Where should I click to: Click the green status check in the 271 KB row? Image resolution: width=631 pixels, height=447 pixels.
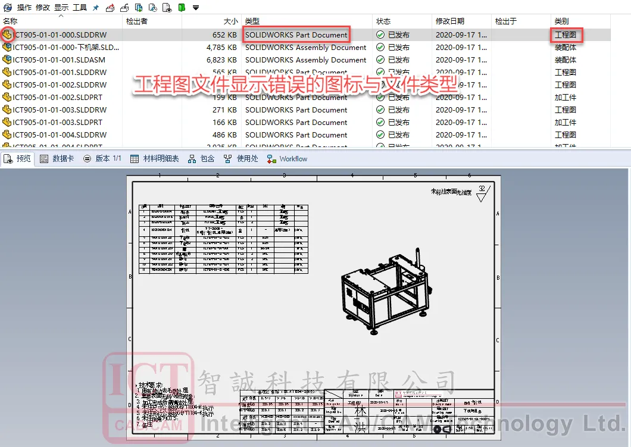(380, 110)
